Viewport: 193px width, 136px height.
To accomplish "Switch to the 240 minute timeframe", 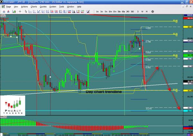I will [x=127, y=11].
